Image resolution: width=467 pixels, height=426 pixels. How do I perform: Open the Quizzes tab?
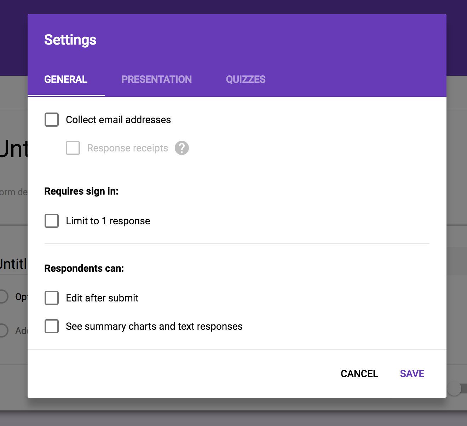click(246, 79)
